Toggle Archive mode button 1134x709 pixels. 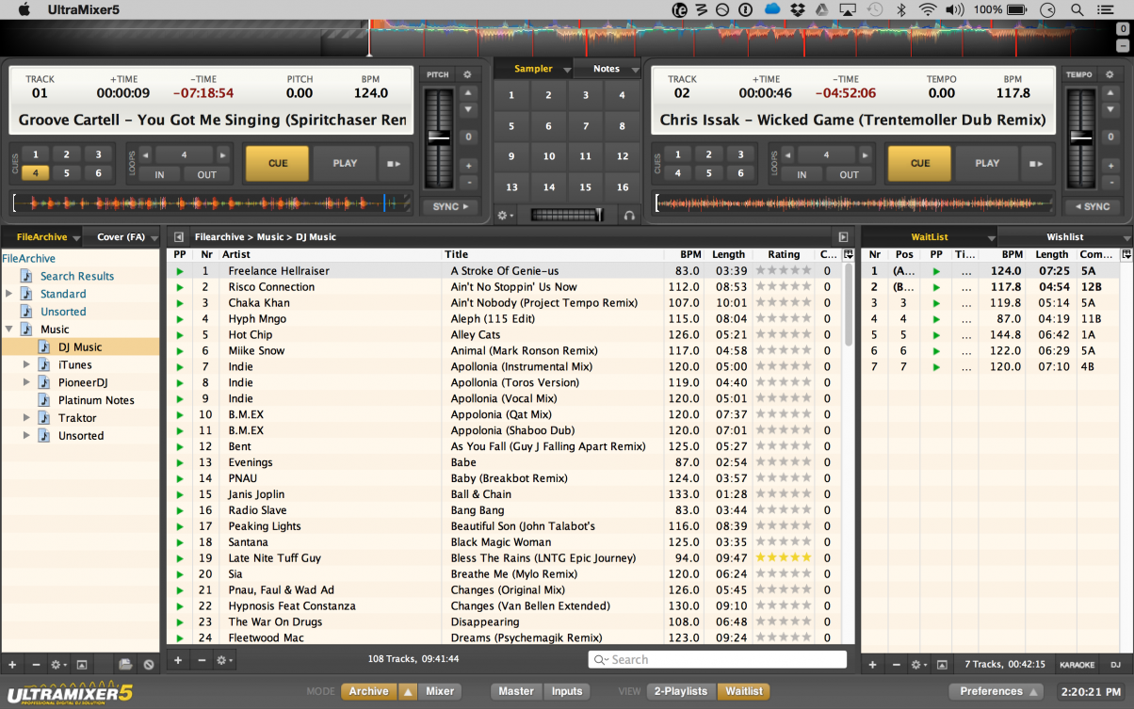pyautogui.click(x=368, y=691)
